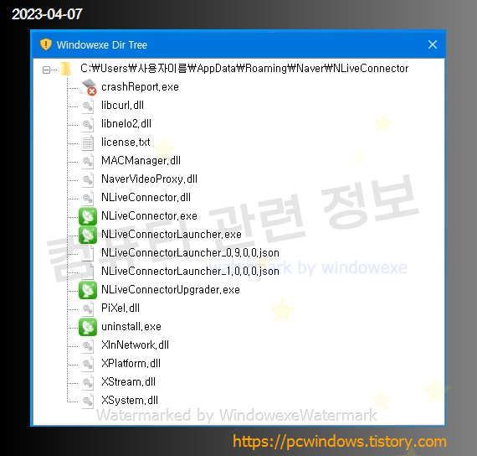The image size is (477, 456).
Task: Select NaverVideoProxy.dll file name
Action: coord(149,179)
